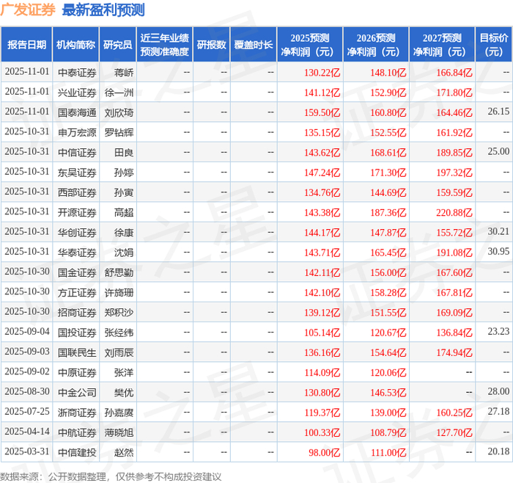This screenshot has width=513, height=483.
Task: Select the 方正证券 institution cell
Action: tap(77, 293)
